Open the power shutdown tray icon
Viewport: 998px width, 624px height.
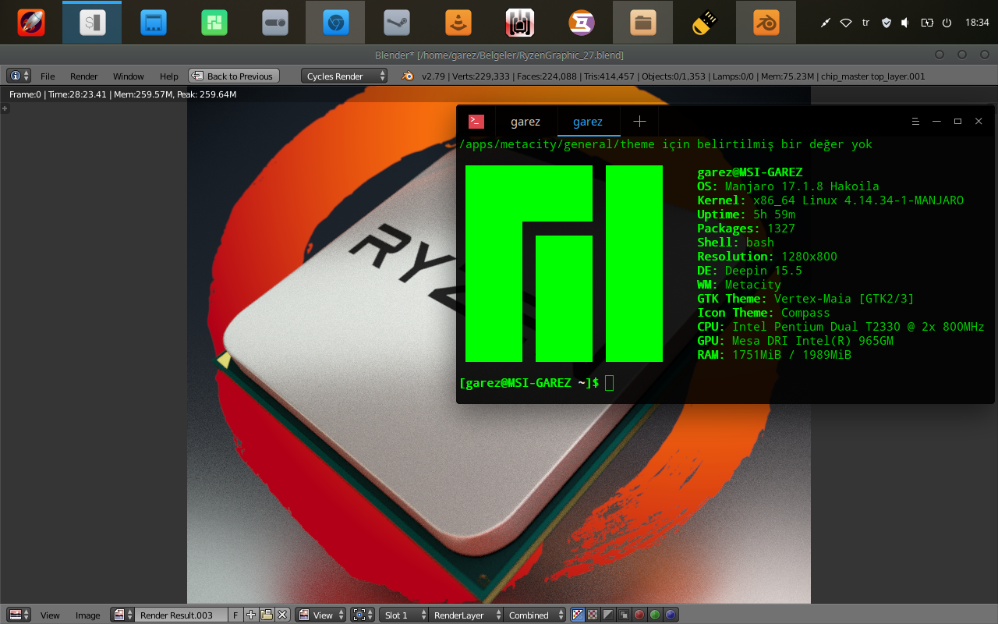tap(947, 23)
